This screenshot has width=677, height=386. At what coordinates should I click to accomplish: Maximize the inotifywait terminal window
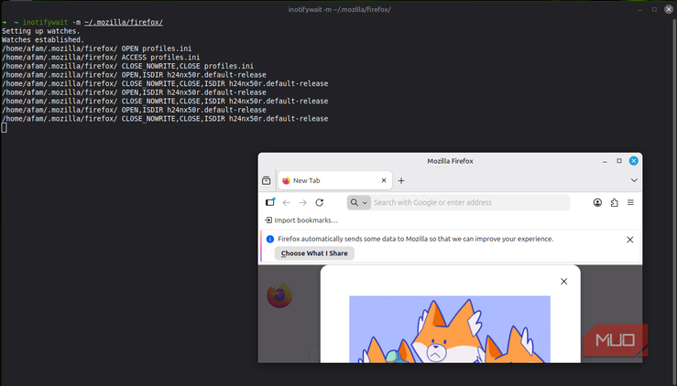click(x=654, y=9)
